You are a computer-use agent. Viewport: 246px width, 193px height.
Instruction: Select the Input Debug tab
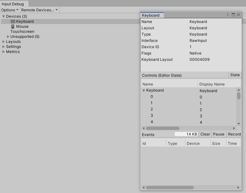click(x=14, y=4)
